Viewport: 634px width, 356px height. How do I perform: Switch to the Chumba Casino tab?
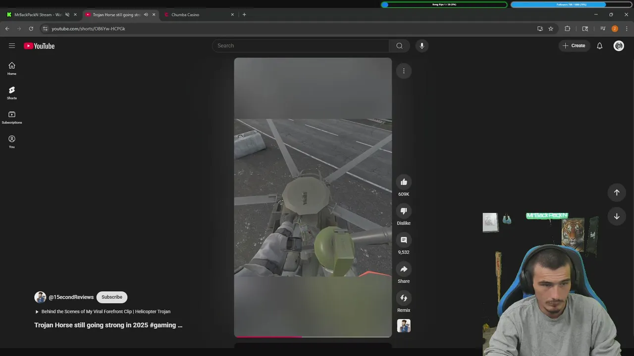point(185,15)
